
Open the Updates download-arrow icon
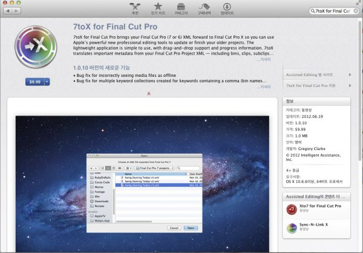pos(227,8)
